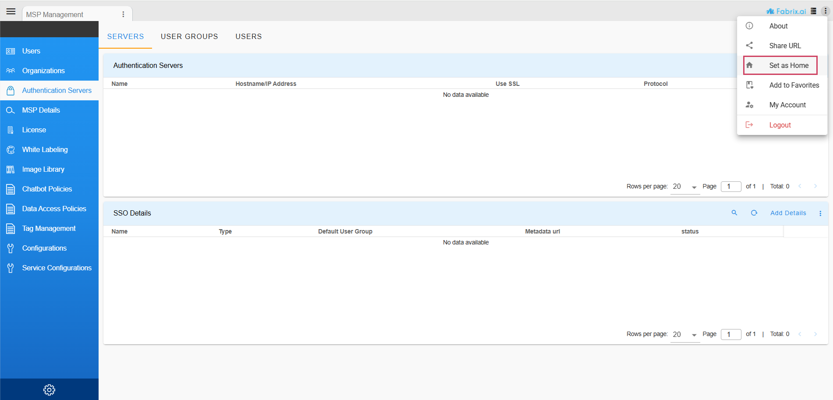Select the Organizations sidebar icon
The height and width of the screenshot is (400, 833).
11,71
